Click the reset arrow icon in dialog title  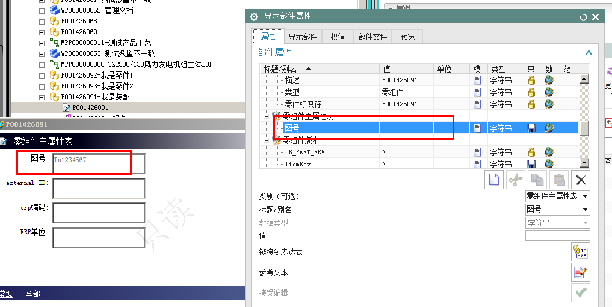click(x=584, y=17)
